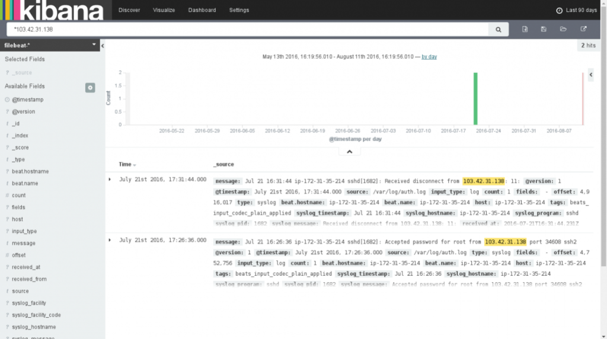Click the Share Search icon

(x=583, y=29)
